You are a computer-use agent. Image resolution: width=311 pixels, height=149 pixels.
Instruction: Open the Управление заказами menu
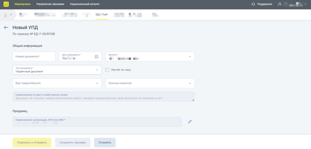click(51, 4)
